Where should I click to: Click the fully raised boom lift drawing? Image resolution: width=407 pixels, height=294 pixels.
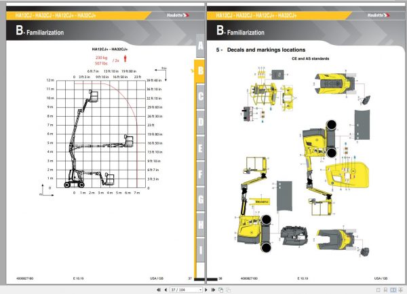[82, 130]
